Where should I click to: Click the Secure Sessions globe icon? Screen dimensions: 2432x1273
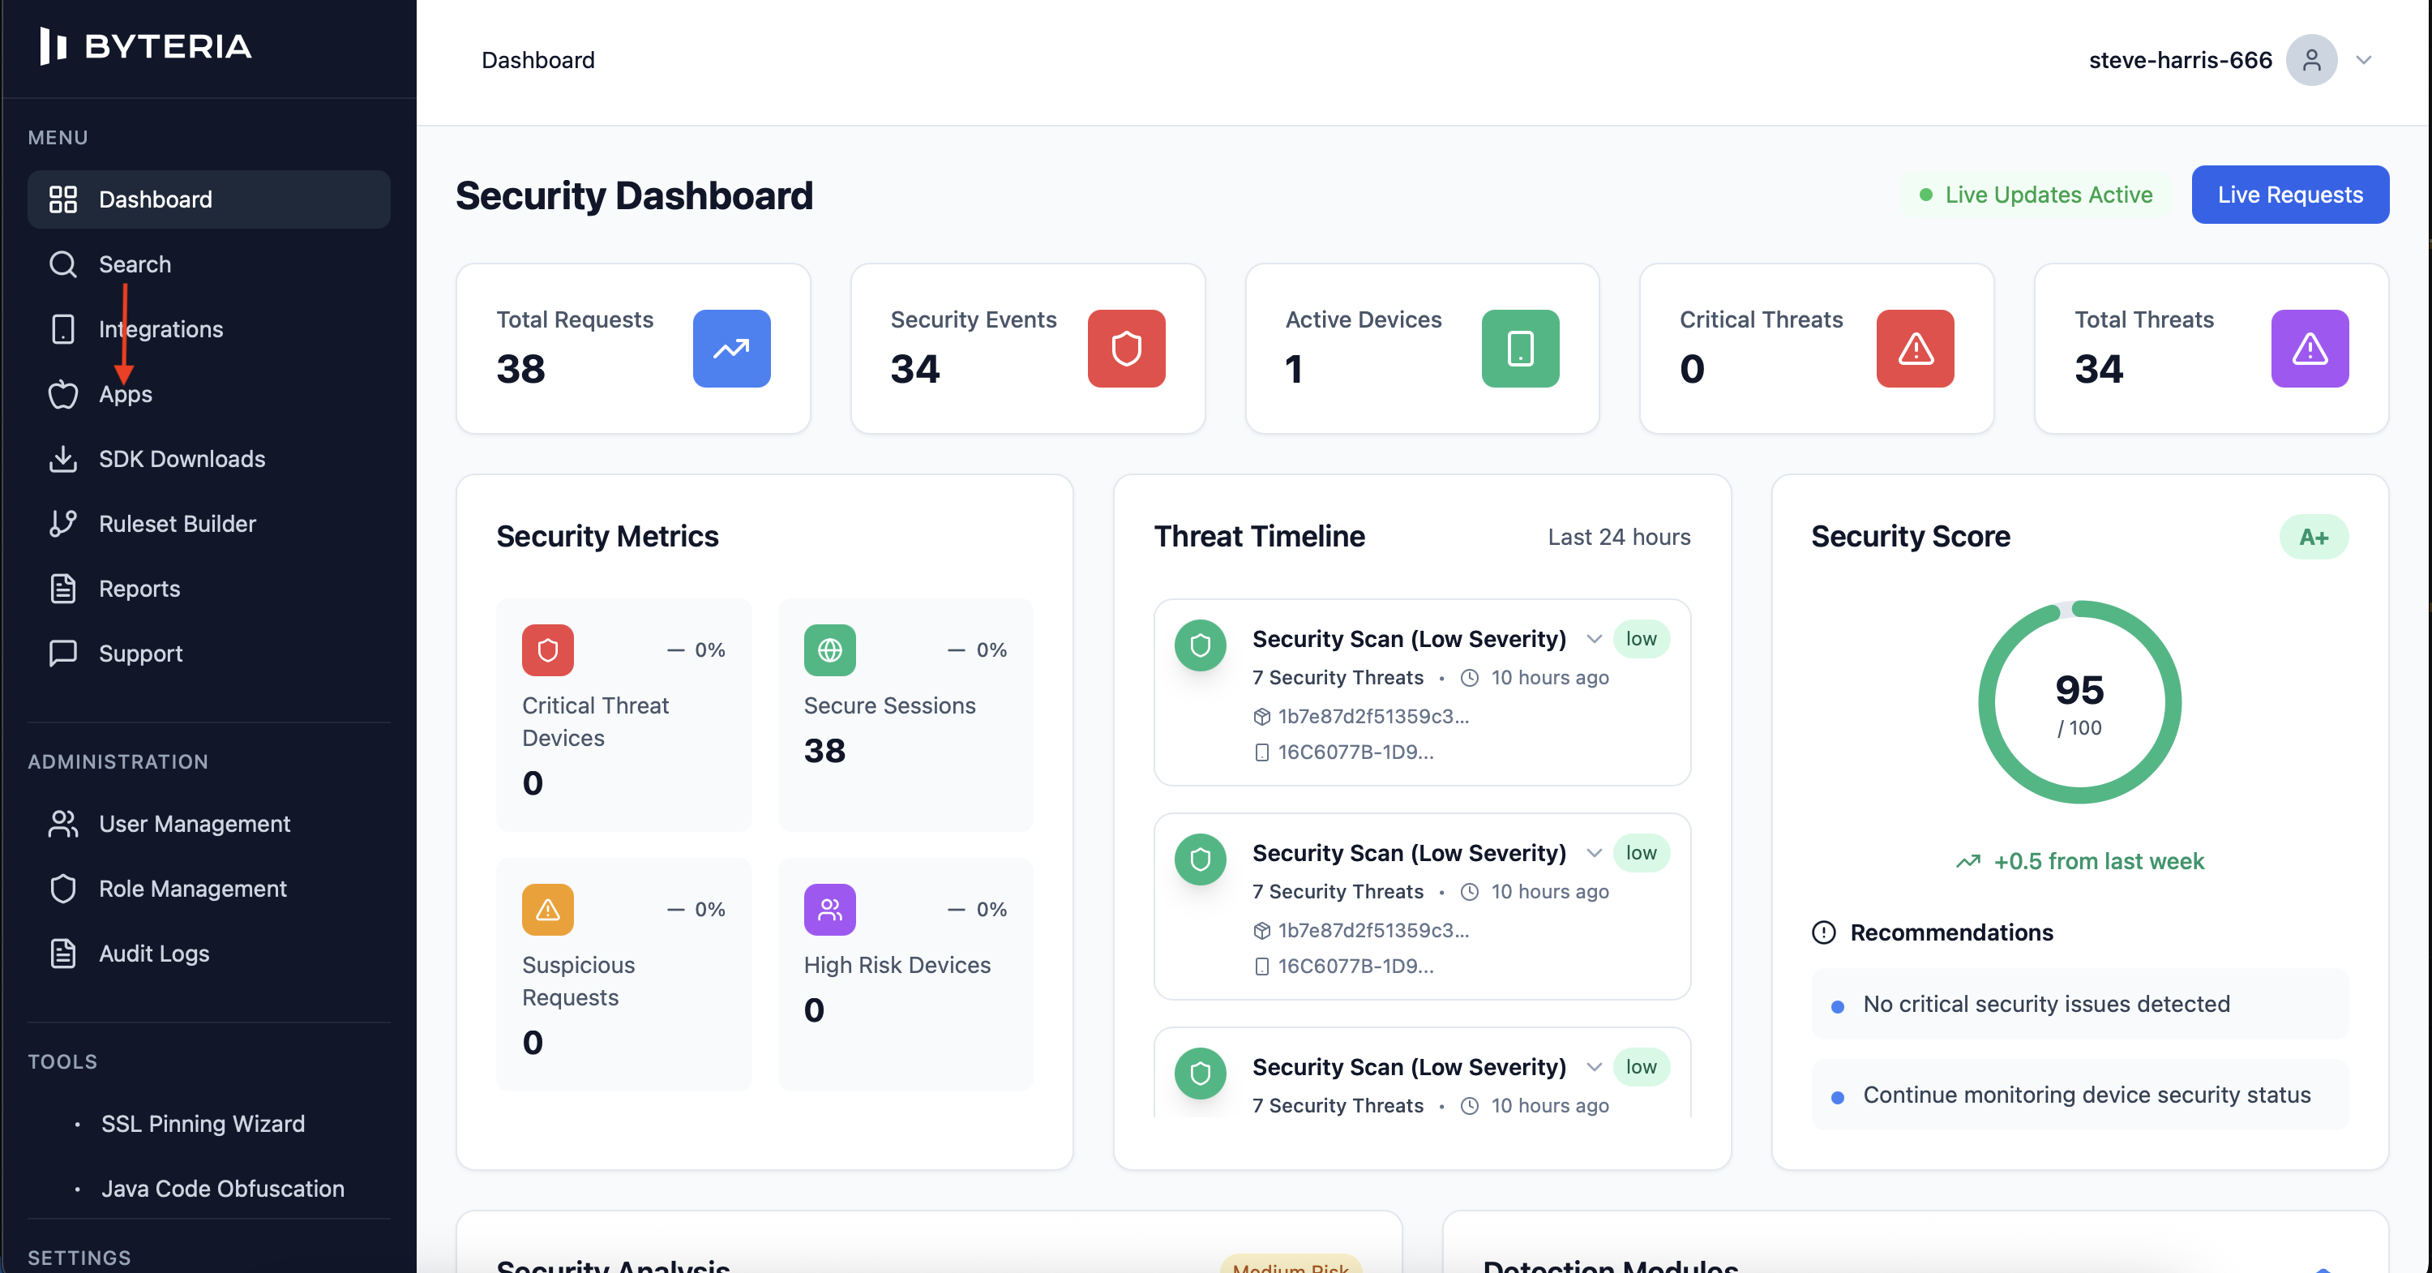pyautogui.click(x=829, y=649)
